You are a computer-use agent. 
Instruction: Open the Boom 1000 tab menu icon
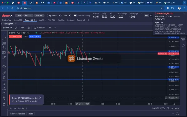tap(35, 20)
